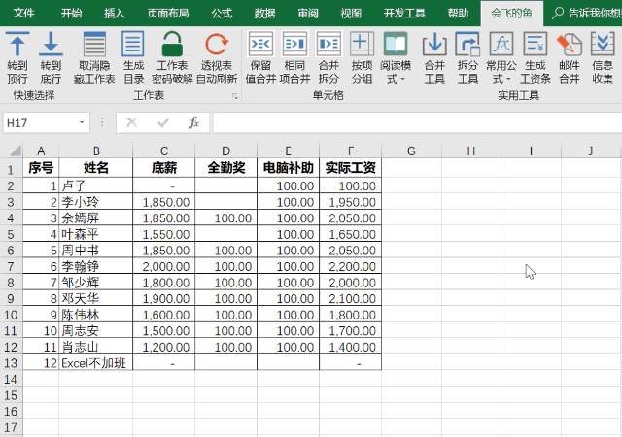Click the 全勤奖 header cell

pyautogui.click(x=226, y=168)
